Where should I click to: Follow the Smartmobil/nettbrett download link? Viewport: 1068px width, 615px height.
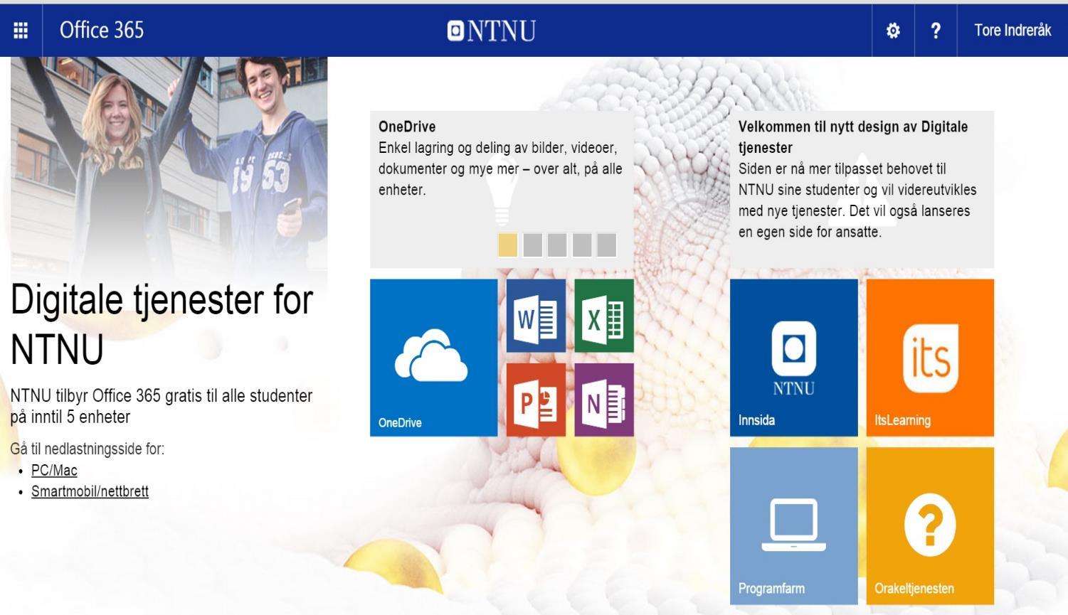point(90,491)
